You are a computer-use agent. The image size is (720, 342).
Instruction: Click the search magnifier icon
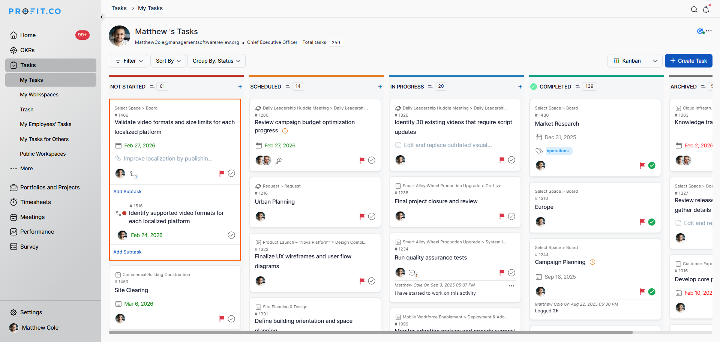(x=694, y=10)
